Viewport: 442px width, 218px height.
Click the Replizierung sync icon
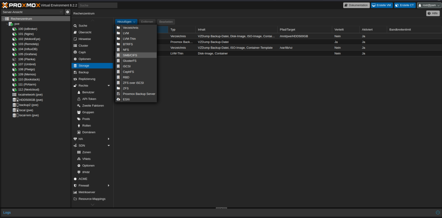pos(75,79)
